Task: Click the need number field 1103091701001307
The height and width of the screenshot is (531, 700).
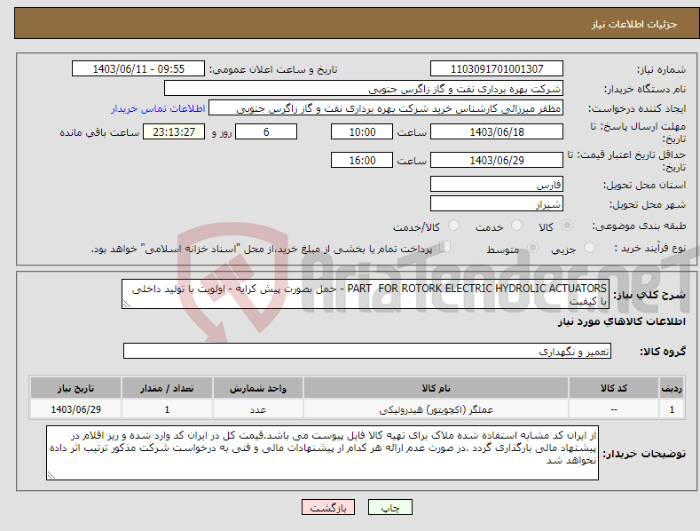Action: pyautogui.click(x=497, y=69)
